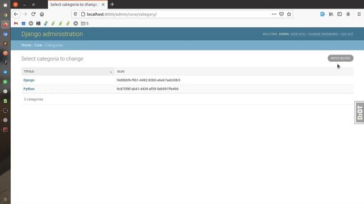The width and height of the screenshot is (364, 204).
Task: Open the Library icon in toolbar
Action: click(x=331, y=14)
